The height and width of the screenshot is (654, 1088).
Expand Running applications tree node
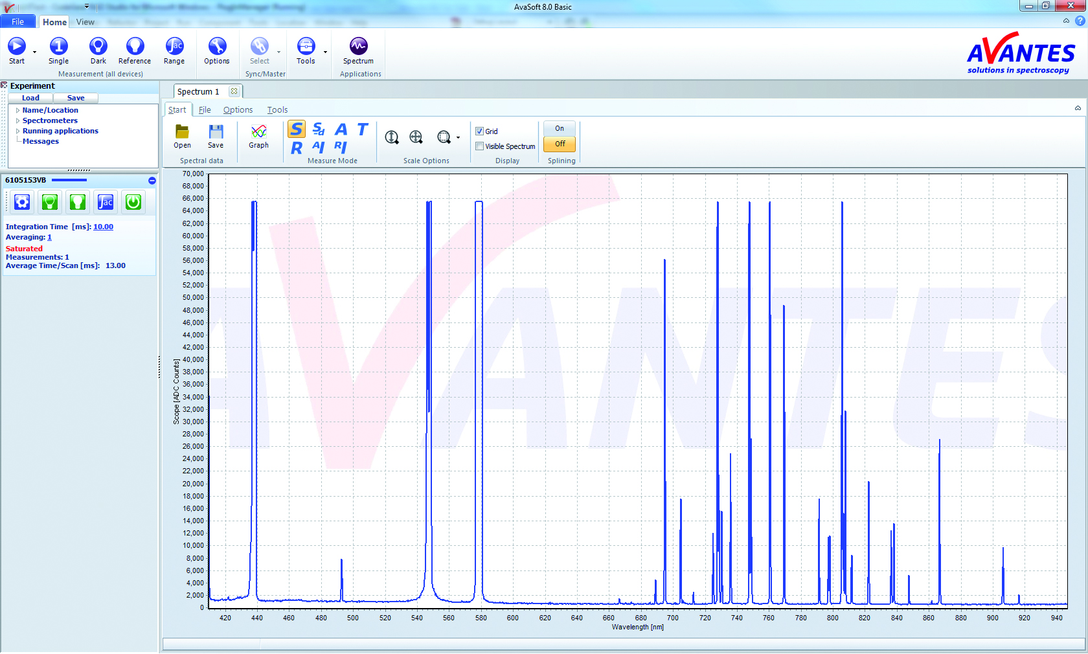pyautogui.click(x=18, y=131)
